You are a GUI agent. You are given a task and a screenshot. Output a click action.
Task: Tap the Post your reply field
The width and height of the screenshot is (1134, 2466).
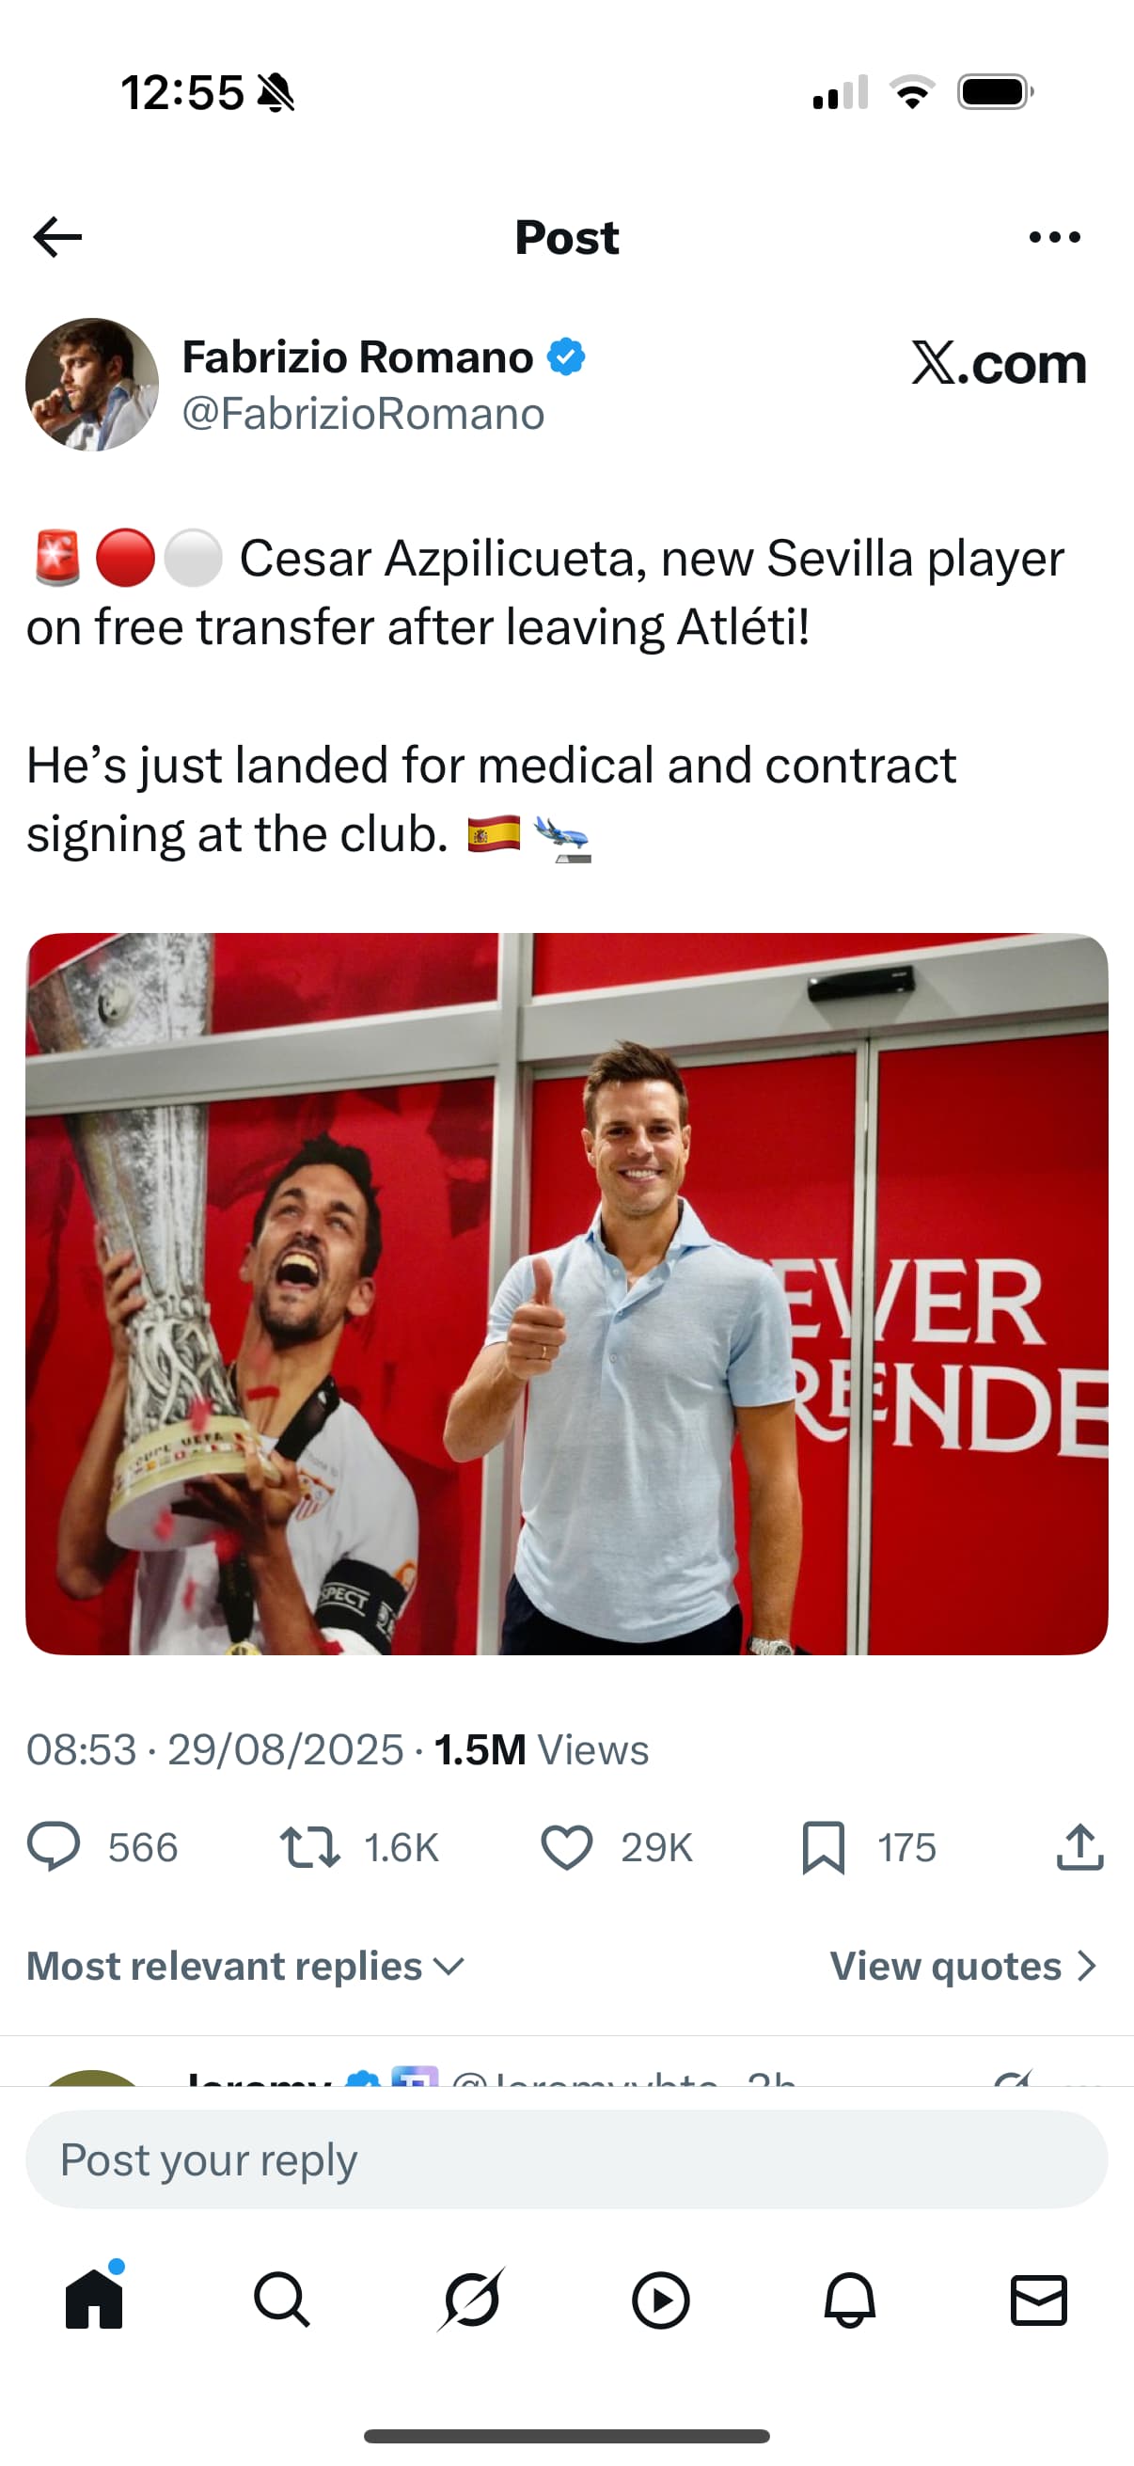click(x=566, y=2159)
